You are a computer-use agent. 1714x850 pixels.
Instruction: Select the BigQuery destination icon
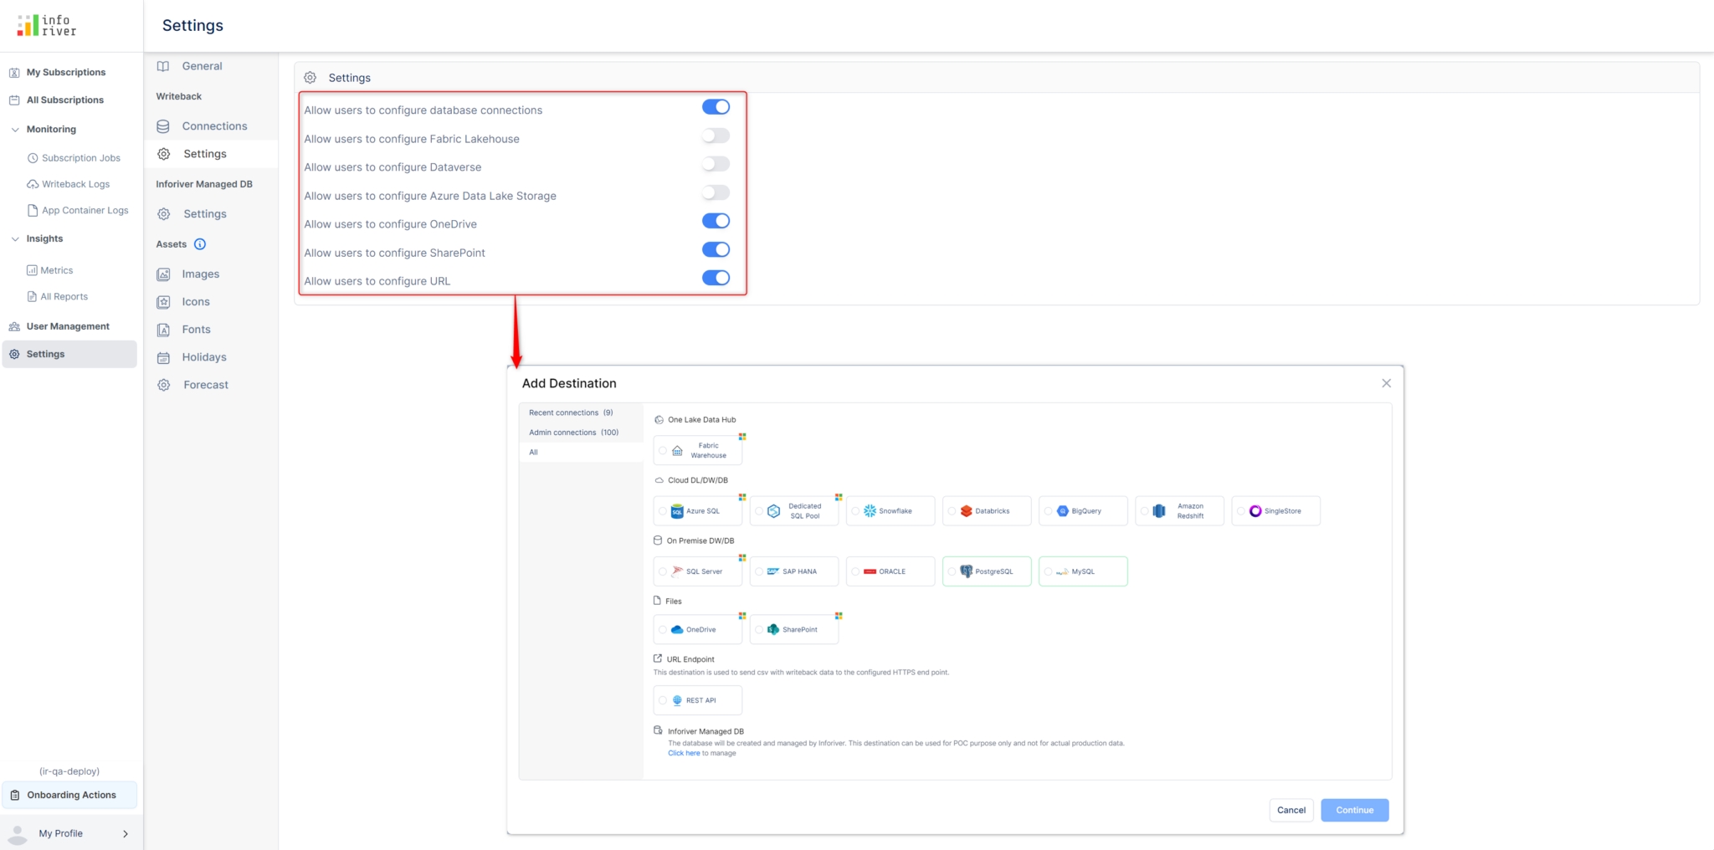1063,511
